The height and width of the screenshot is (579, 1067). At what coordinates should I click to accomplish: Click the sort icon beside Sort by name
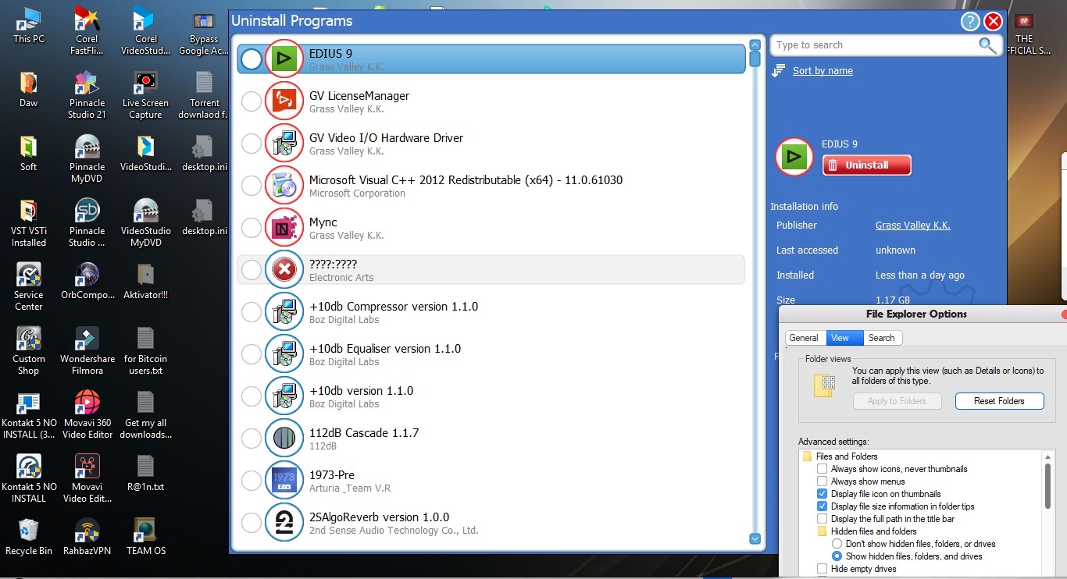point(778,71)
